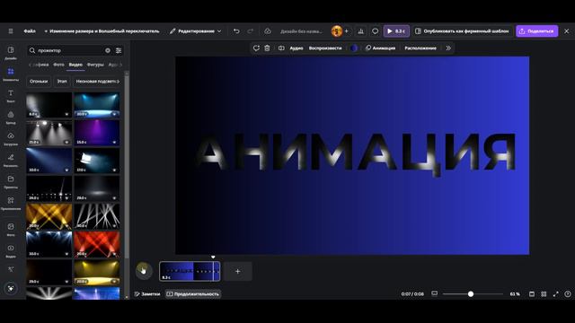Open the user avatar profile
Screen dimensions: 575x323
pyautogui.click(x=337, y=31)
